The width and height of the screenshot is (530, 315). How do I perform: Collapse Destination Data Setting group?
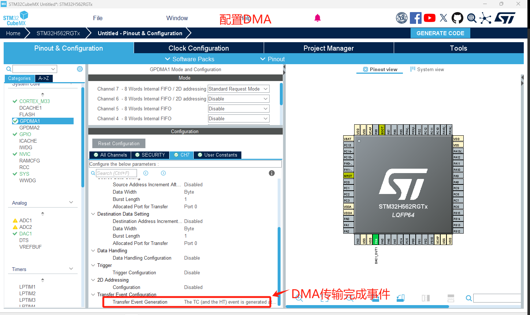tap(93, 214)
